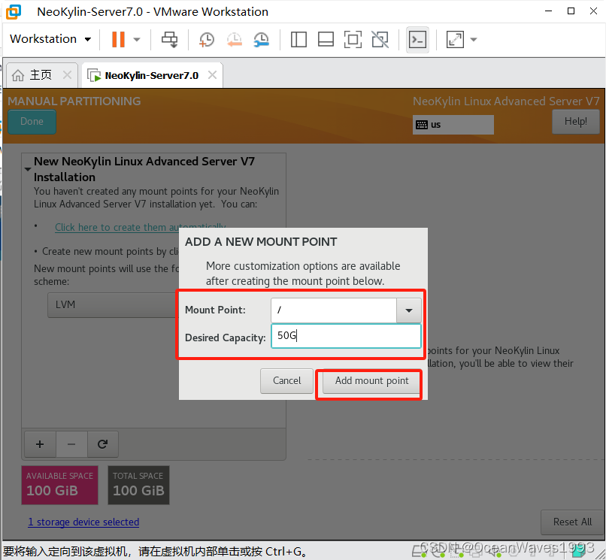This screenshot has height=560, width=606.
Task: Toggle Unity mode icon
Action: (380, 39)
